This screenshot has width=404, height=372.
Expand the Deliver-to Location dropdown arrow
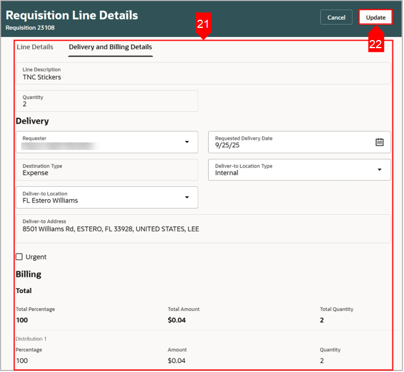187,198
